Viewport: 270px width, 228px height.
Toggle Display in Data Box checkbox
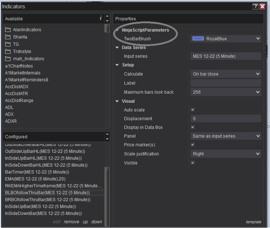click(x=193, y=127)
